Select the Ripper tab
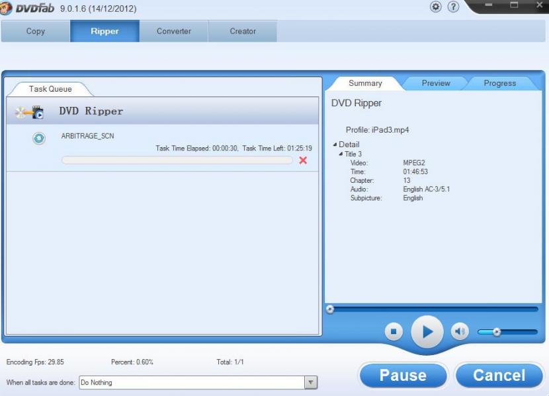 [x=105, y=31]
